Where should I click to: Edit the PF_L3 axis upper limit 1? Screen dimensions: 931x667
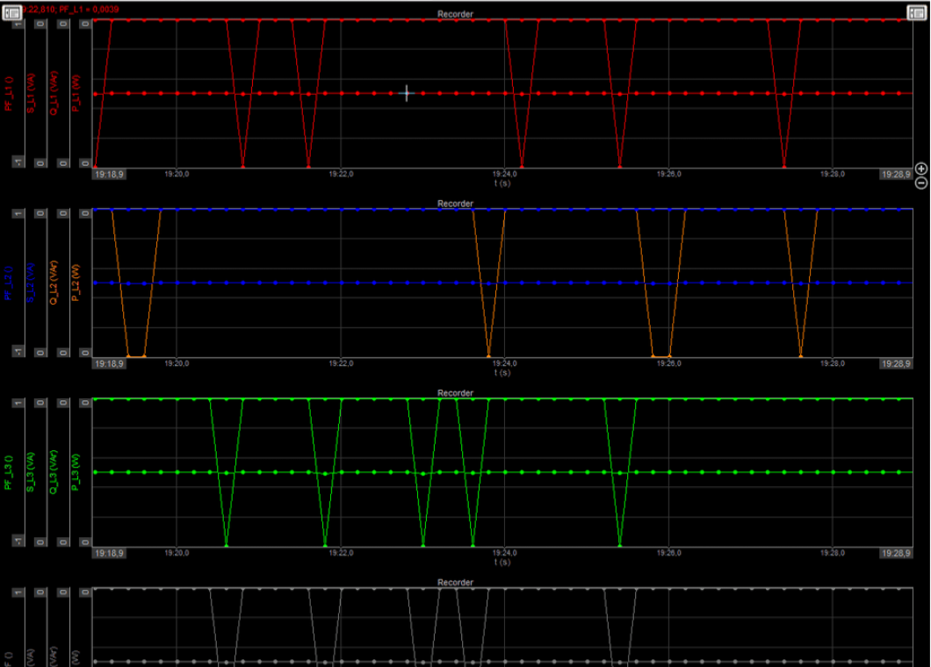(x=18, y=402)
